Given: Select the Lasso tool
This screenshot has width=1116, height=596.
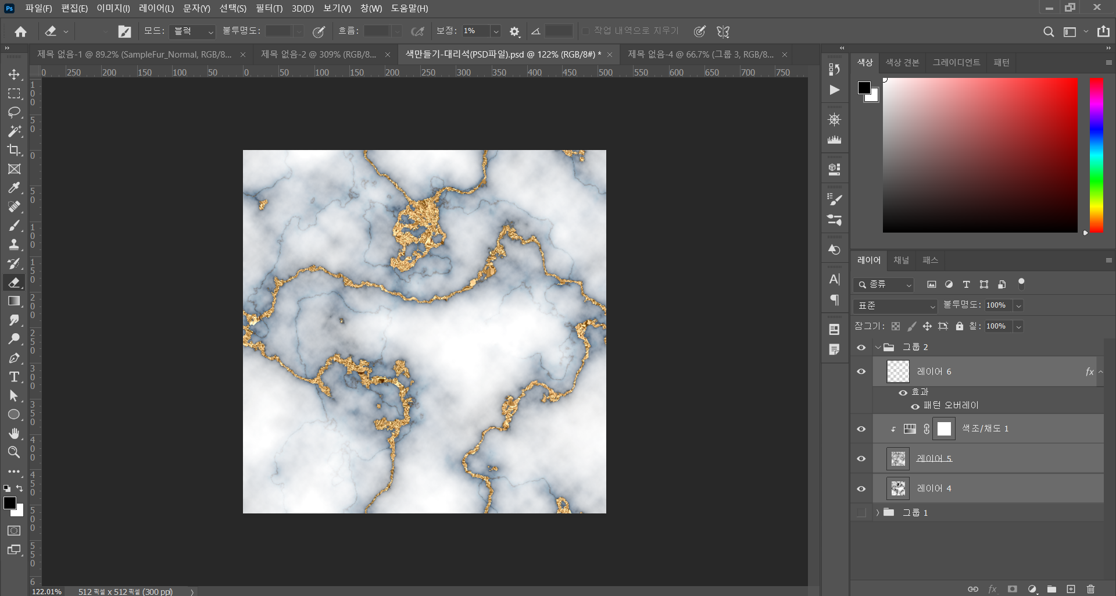Looking at the screenshot, I should tap(15, 112).
